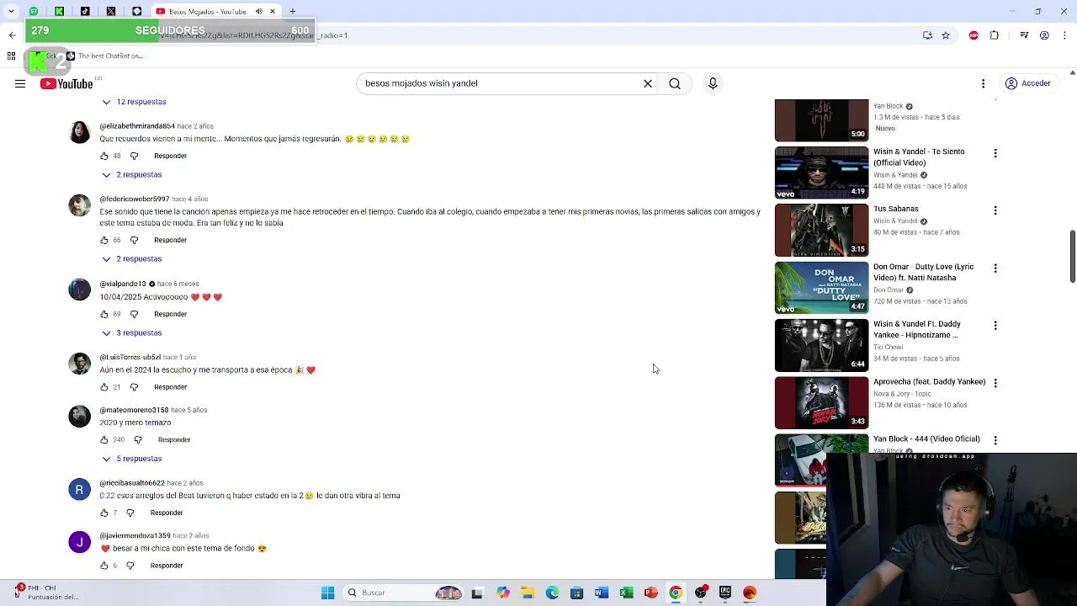Open options menu for Dutty Love video
The height and width of the screenshot is (606, 1077).
(995, 268)
